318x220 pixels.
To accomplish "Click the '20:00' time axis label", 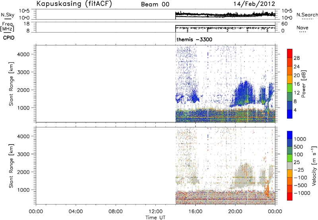I will point(235,212).
